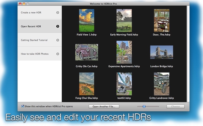The image size is (203, 126).
Task: Select Gritty Ole Car thumbnail
Action: [x=87, y=52]
